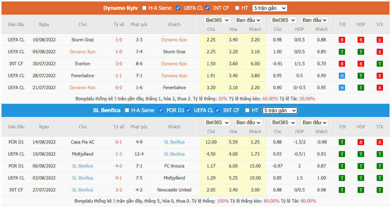
Task: Click green T T/X badge in Newcastle United row
Action: point(380,190)
